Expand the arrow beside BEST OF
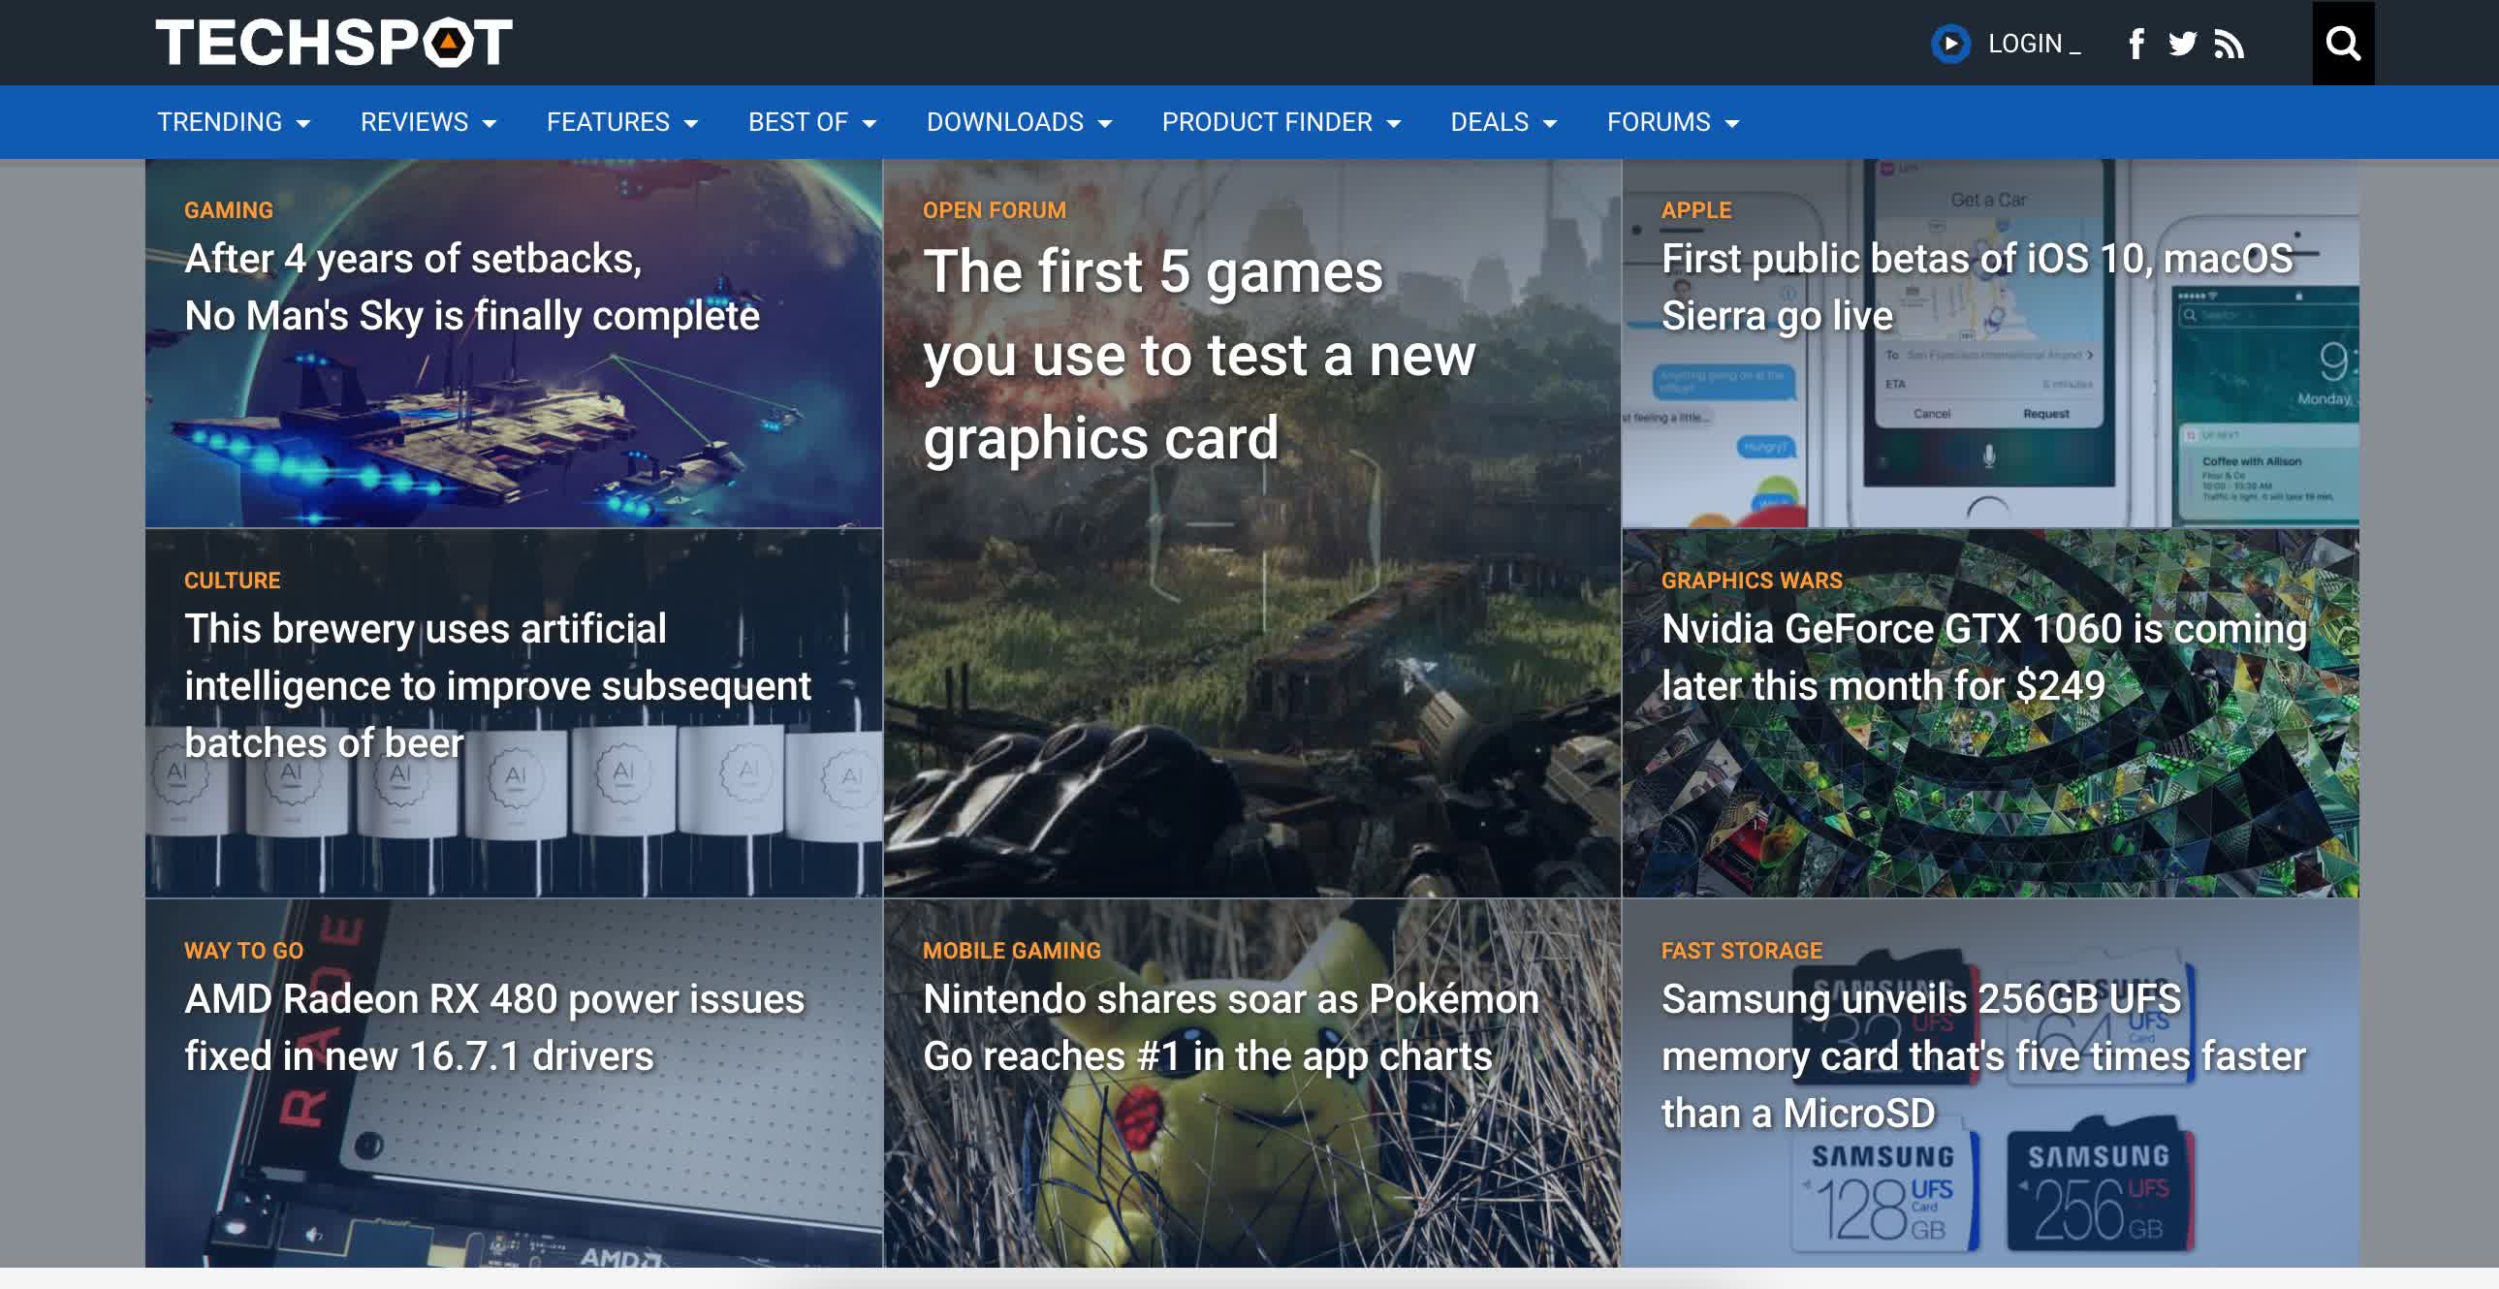2499x1289 pixels. tap(870, 124)
